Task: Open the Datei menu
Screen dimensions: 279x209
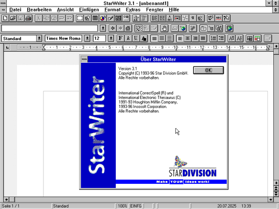Action: coord(15,10)
